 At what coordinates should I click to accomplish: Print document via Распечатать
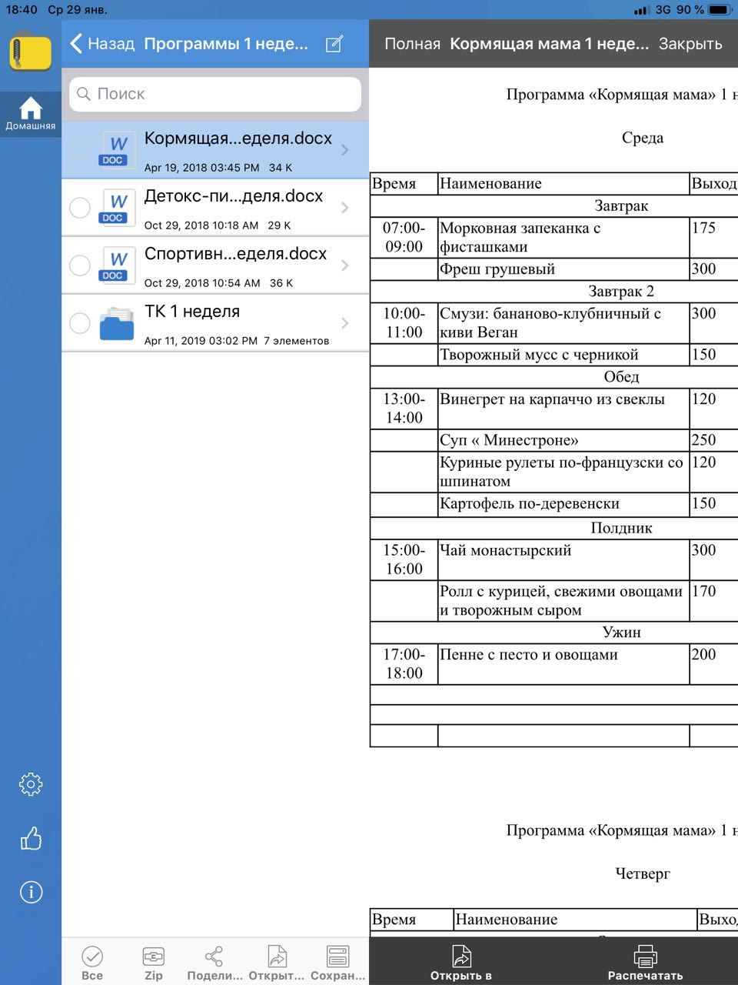(x=645, y=963)
